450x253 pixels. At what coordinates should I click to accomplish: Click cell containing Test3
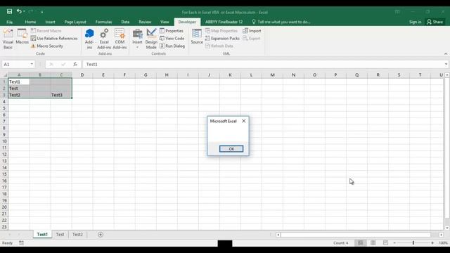(61, 95)
